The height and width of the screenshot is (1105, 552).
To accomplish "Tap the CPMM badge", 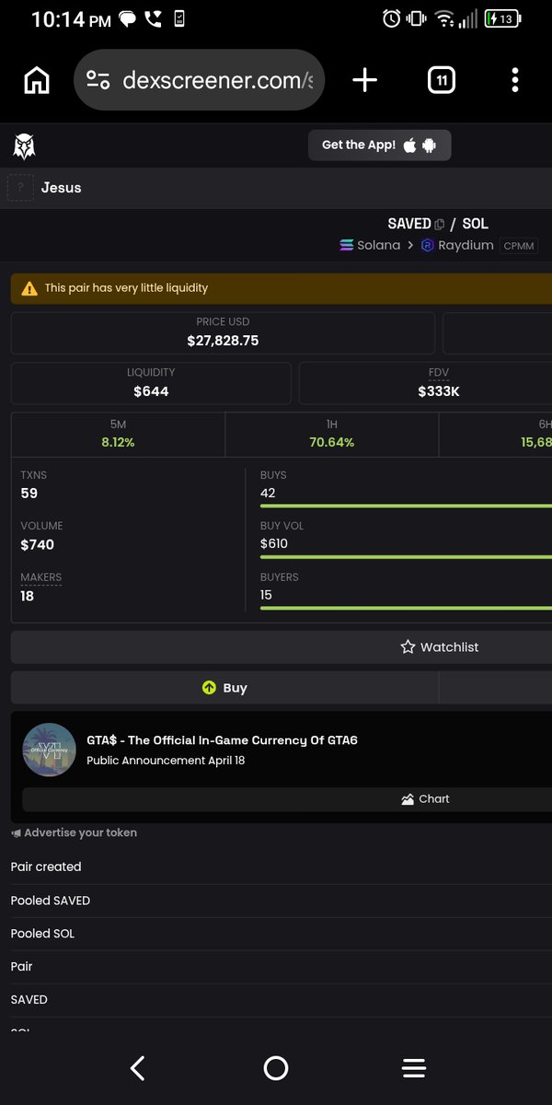I will coord(519,246).
